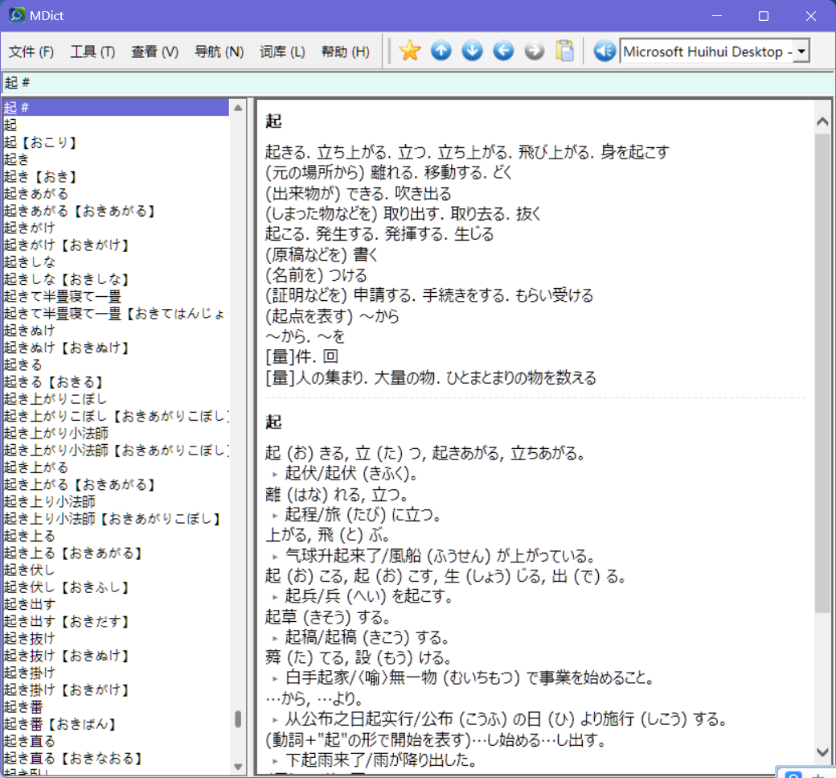The height and width of the screenshot is (778, 836).
Task: Click example line 起兵/兵 (へい) を起こす
Action: (x=368, y=596)
